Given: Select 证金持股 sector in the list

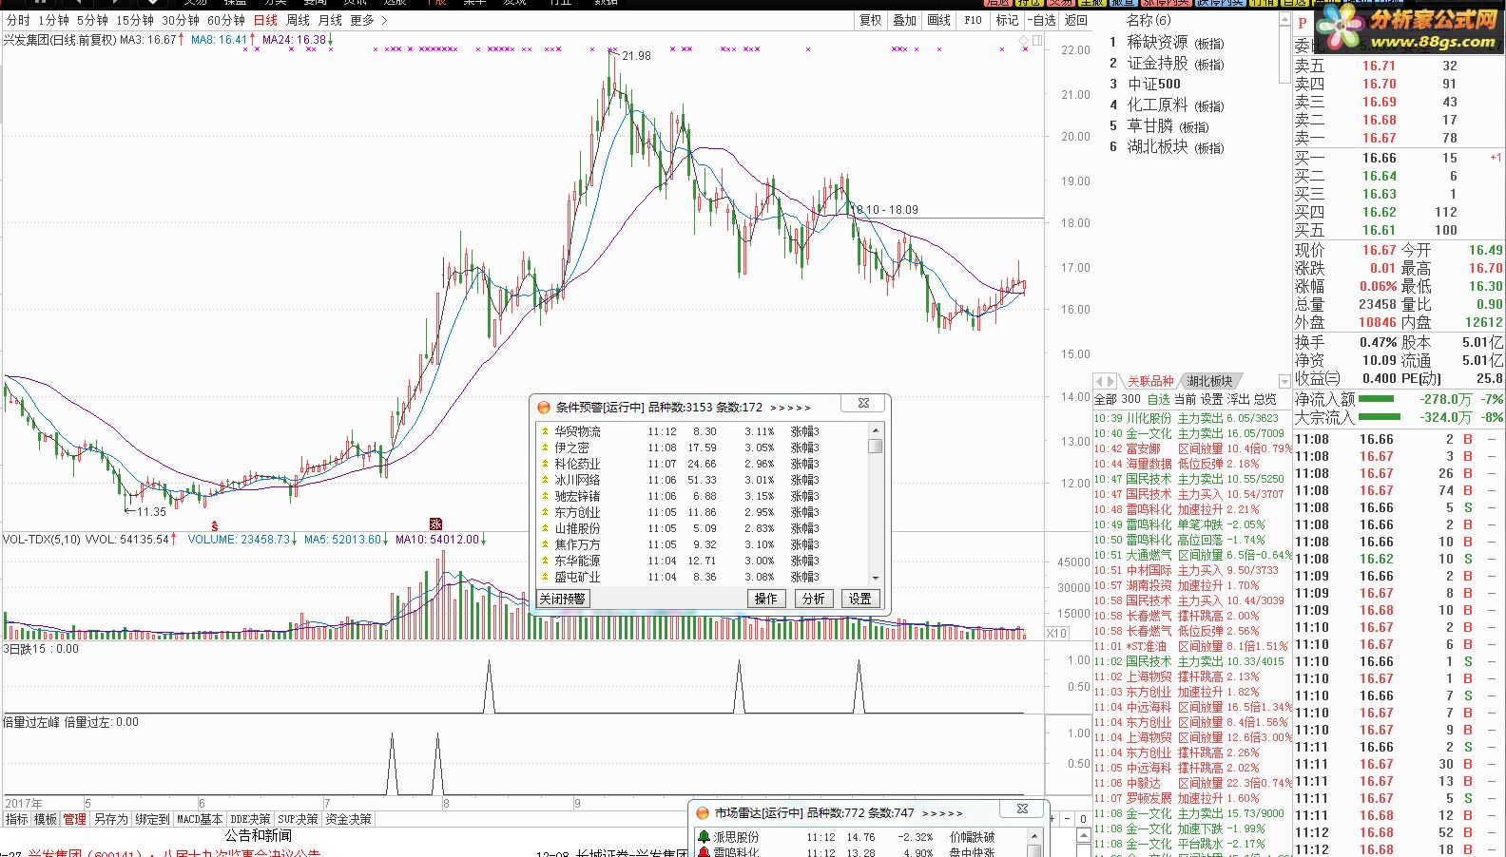Looking at the screenshot, I should click(1175, 64).
